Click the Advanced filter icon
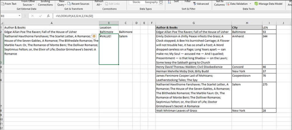 (195, 4)
